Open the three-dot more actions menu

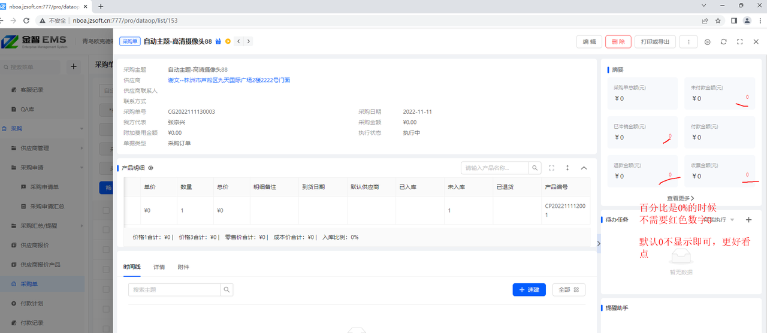click(689, 42)
